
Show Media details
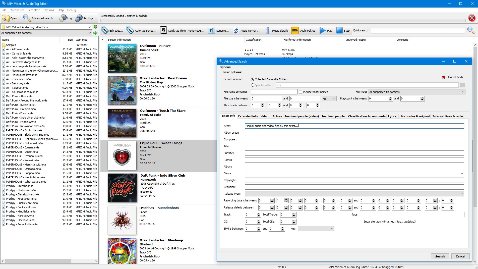pyautogui.click(x=276, y=31)
